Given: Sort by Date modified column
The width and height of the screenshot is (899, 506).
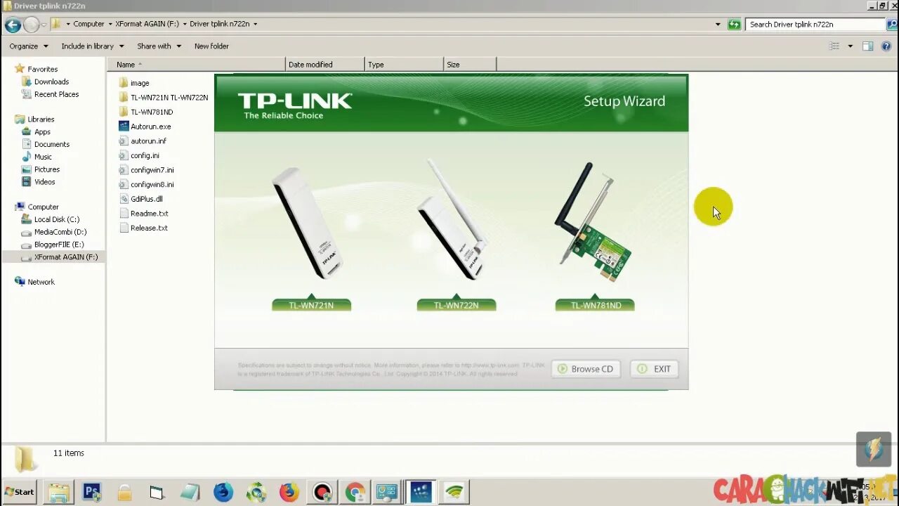Looking at the screenshot, I should tap(325, 65).
